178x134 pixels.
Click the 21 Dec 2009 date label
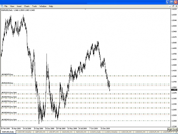(105, 128)
